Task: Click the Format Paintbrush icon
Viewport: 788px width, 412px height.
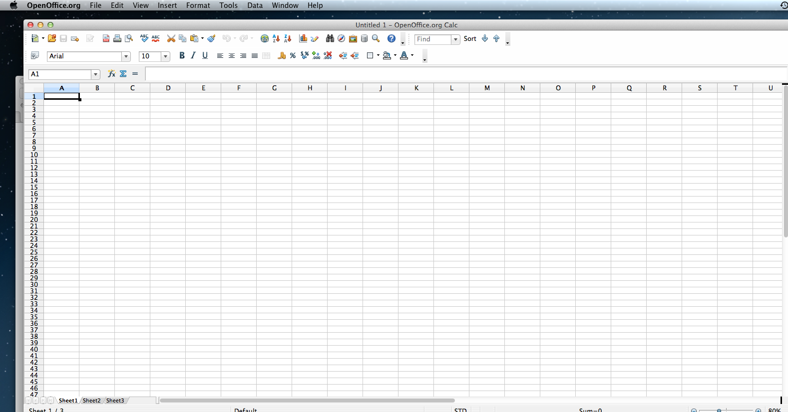Action: click(211, 38)
